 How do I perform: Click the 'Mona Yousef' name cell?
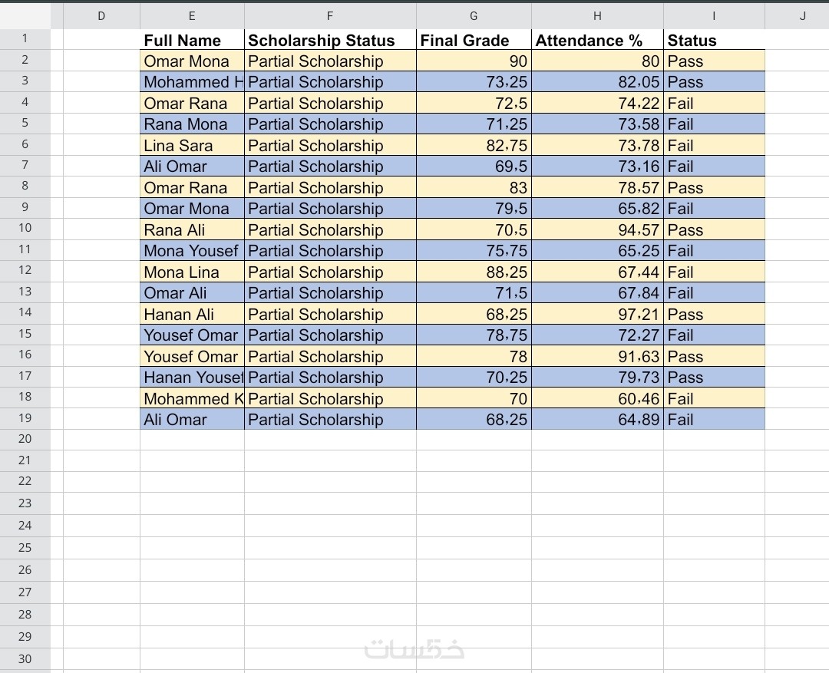[192, 251]
